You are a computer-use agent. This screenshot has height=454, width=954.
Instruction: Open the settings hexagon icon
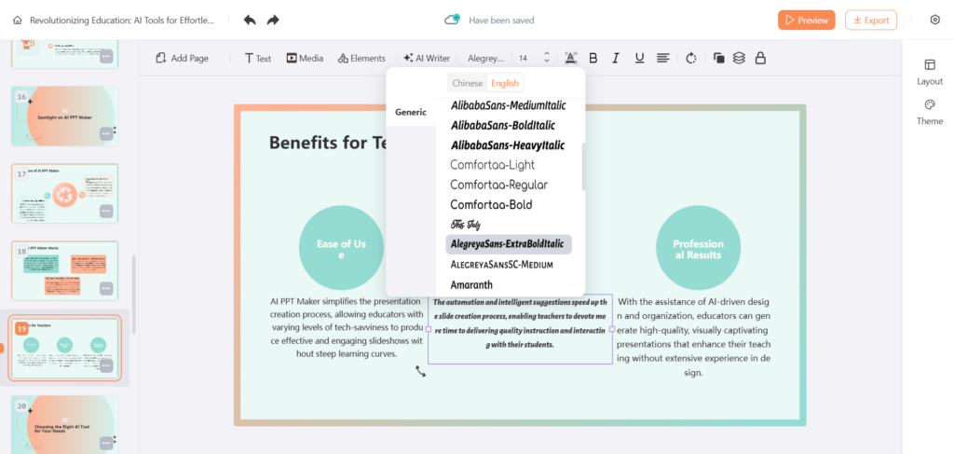(x=934, y=20)
